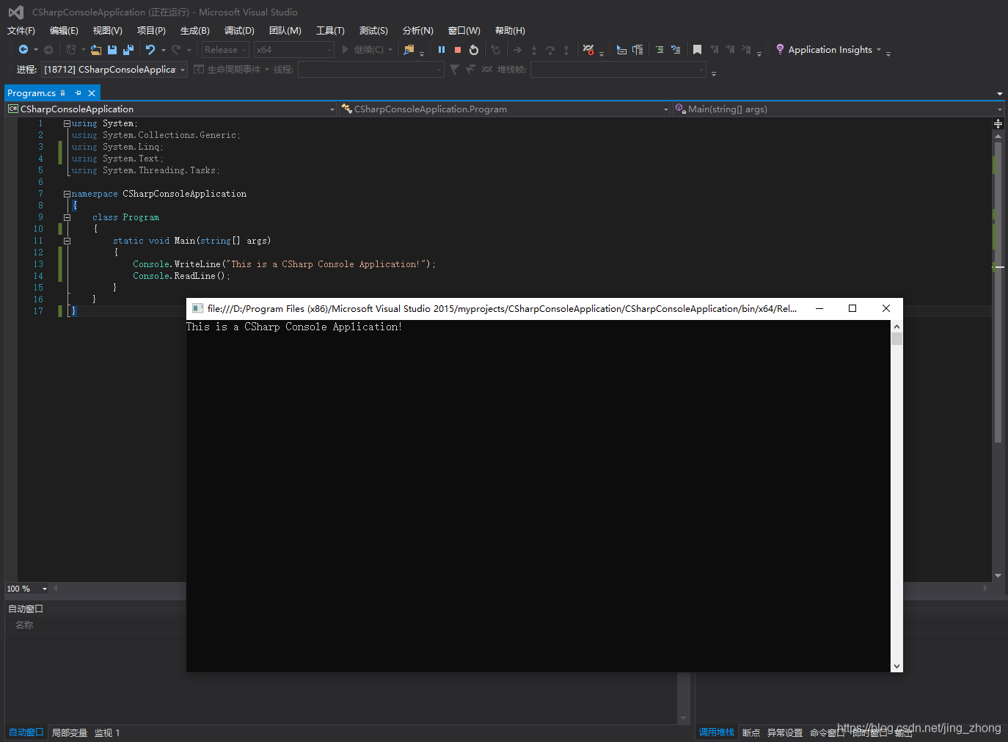Stop debugging with the red square

coord(458,50)
